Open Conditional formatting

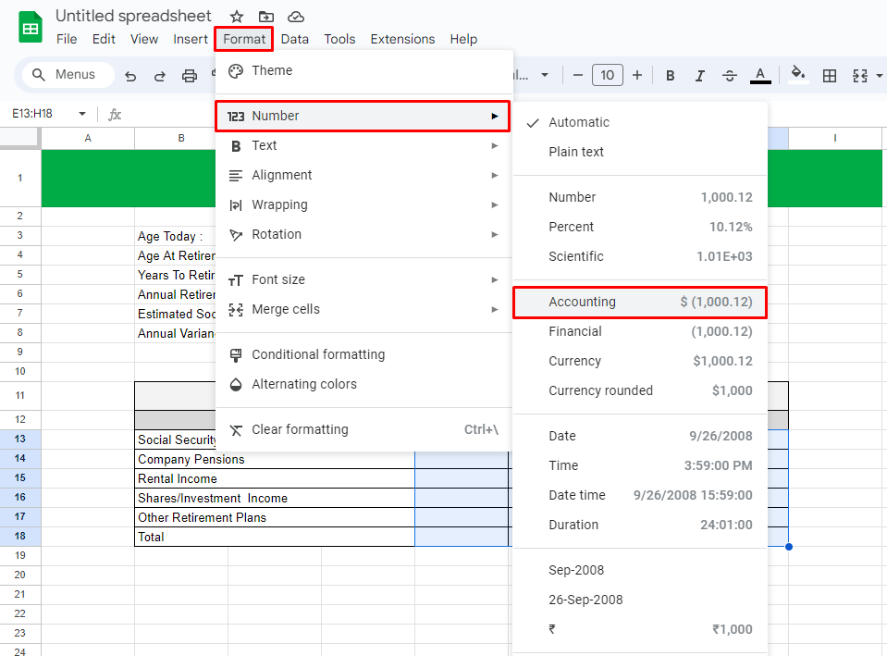[363, 354]
